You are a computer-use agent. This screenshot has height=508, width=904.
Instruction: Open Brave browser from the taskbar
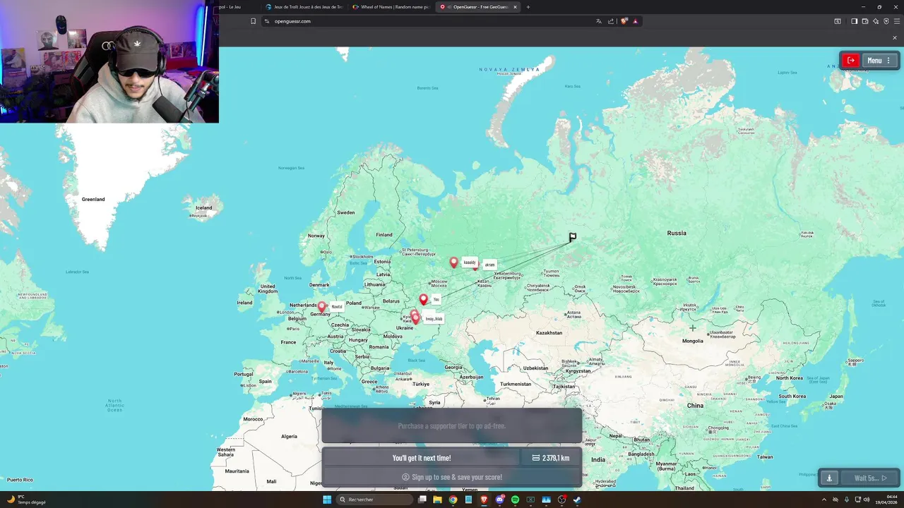point(484,500)
